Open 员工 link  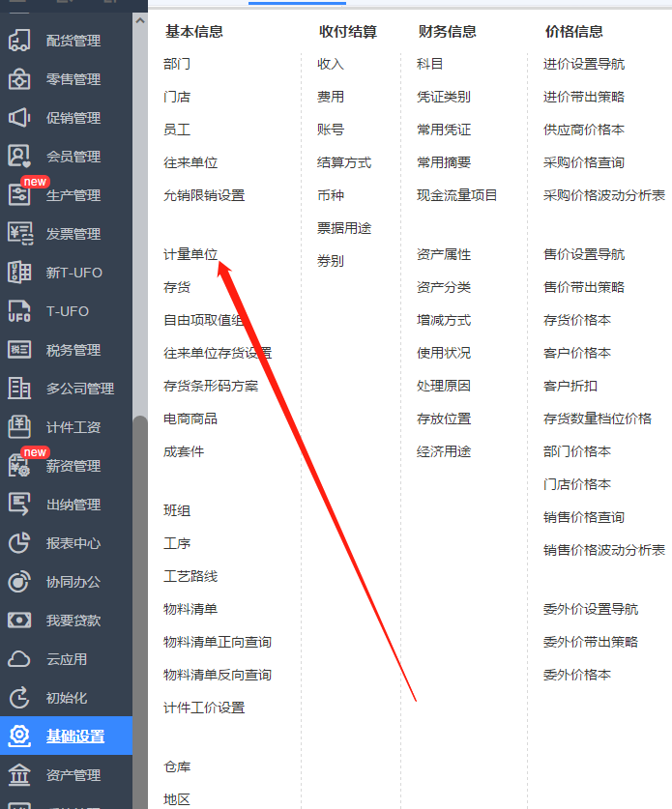click(177, 130)
